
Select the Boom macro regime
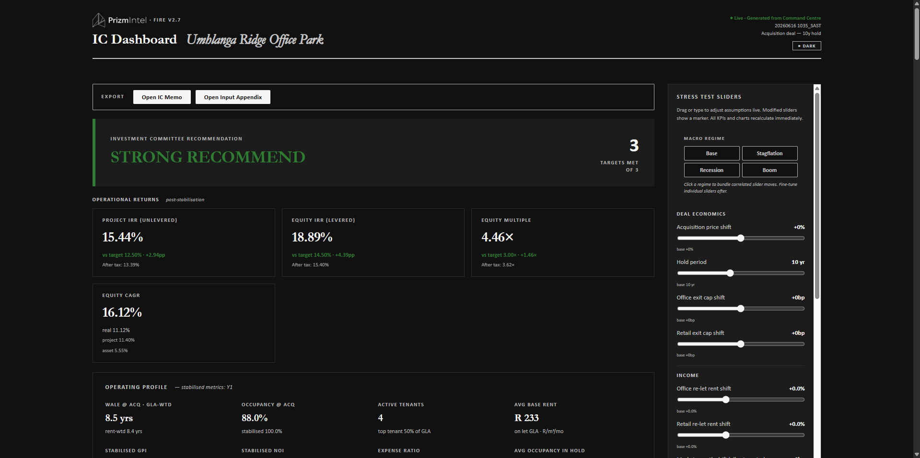(x=769, y=170)
